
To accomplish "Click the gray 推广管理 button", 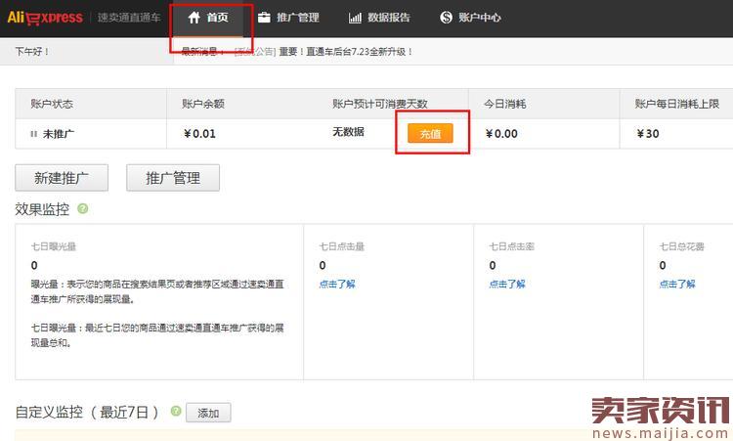I will 173,178.
